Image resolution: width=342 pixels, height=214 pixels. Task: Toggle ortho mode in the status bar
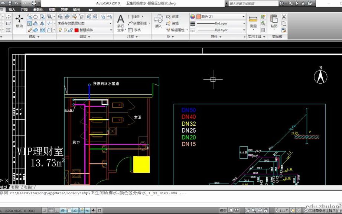(x=57, y=210)
